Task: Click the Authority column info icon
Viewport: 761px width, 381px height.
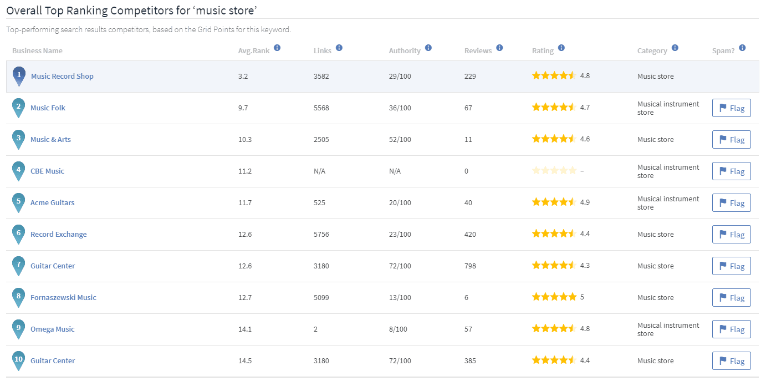Action: coord(428,48)
